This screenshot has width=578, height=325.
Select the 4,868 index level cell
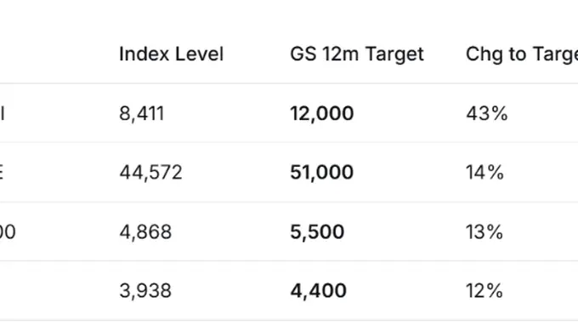[x=145, y=231]
